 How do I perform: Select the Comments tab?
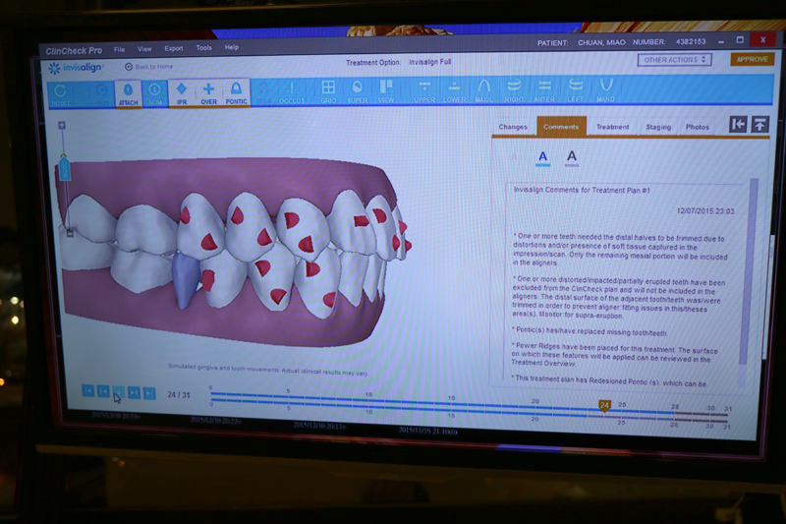[561, 127]
